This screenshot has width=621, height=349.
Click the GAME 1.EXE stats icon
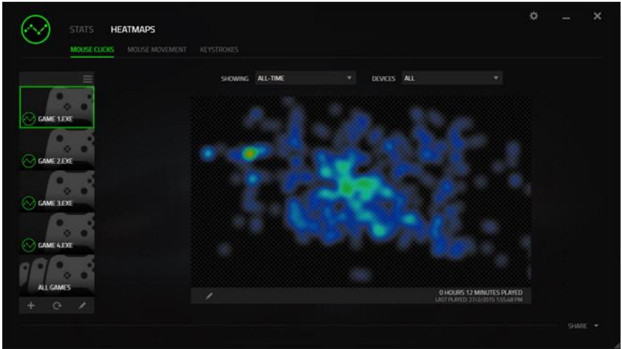point(29,119)
